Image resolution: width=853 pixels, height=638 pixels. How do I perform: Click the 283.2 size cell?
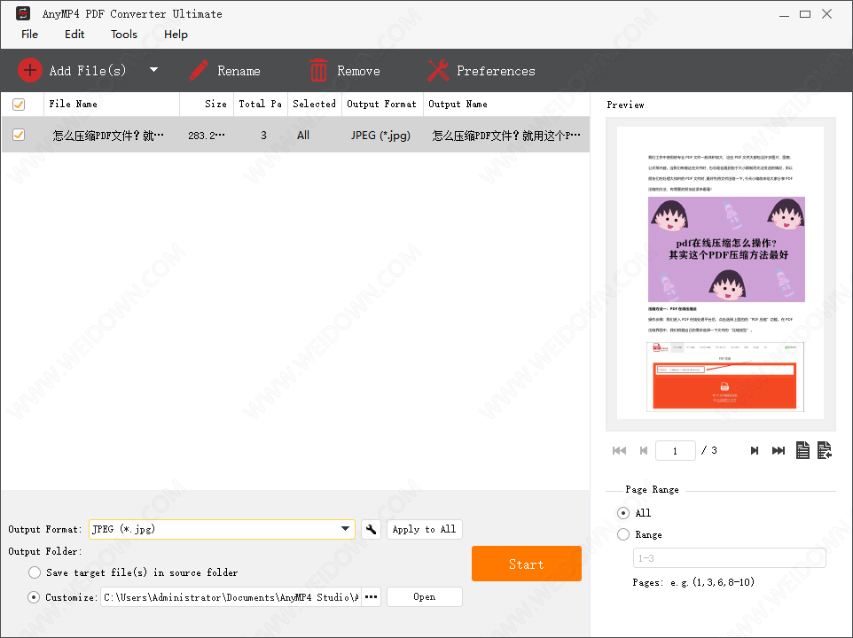coord(207,136)
